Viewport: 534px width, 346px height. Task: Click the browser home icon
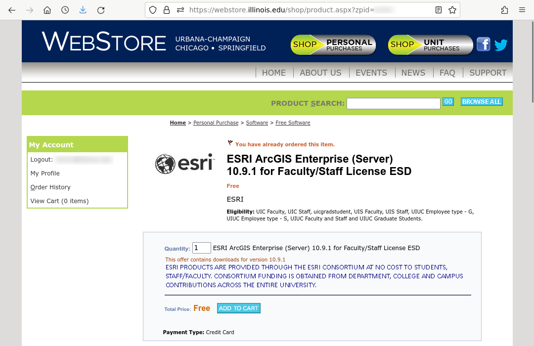(47, 10)
